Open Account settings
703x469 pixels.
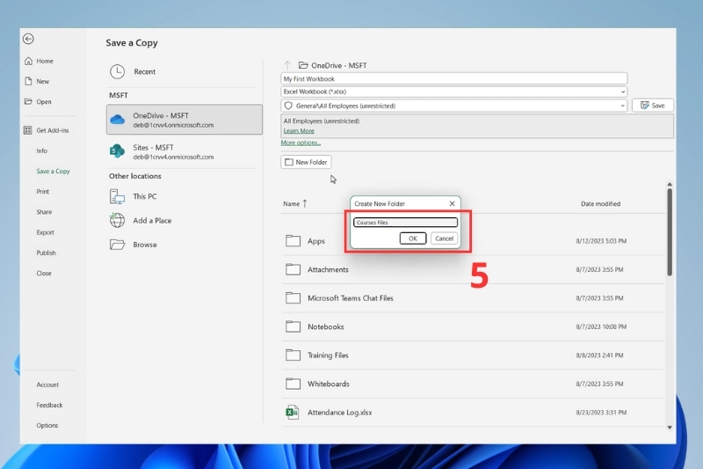click(47, 385)
